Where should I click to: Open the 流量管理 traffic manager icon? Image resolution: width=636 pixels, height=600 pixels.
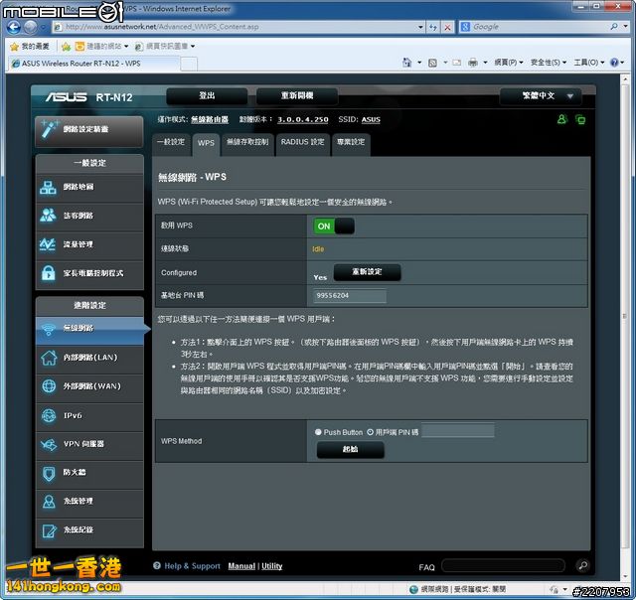click(x=48, y=244)
